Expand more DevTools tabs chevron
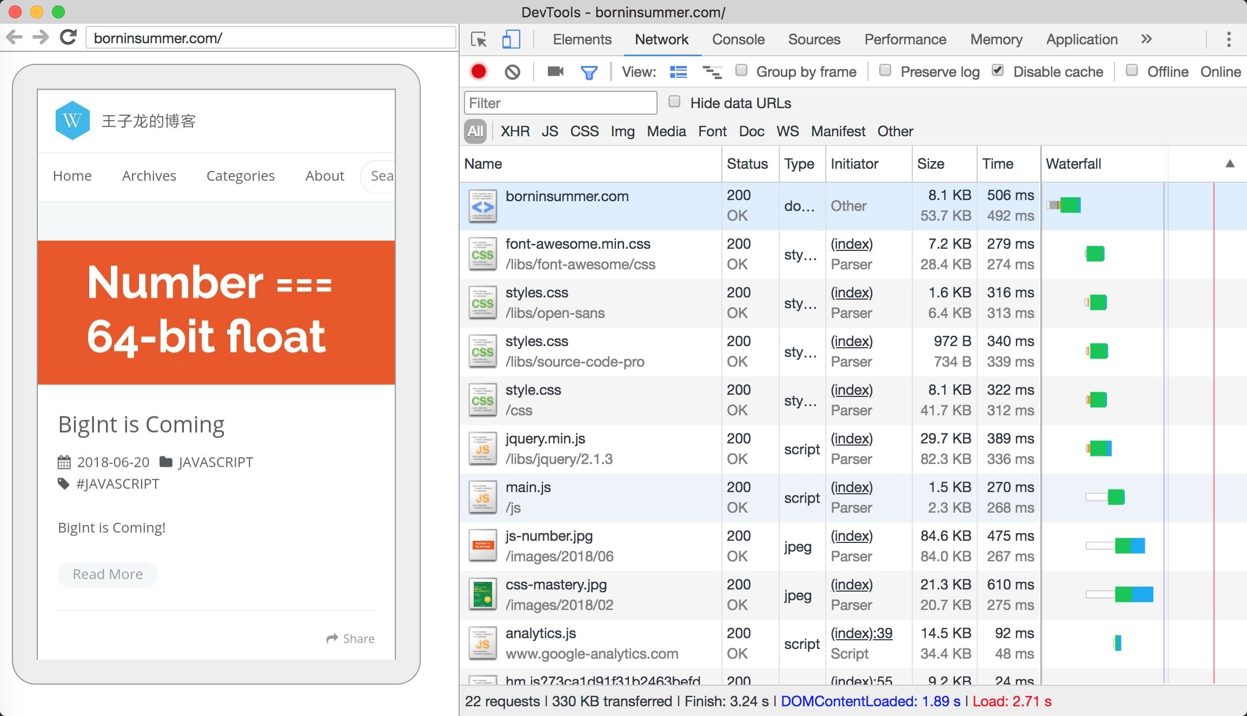 tap(1146, 39)
